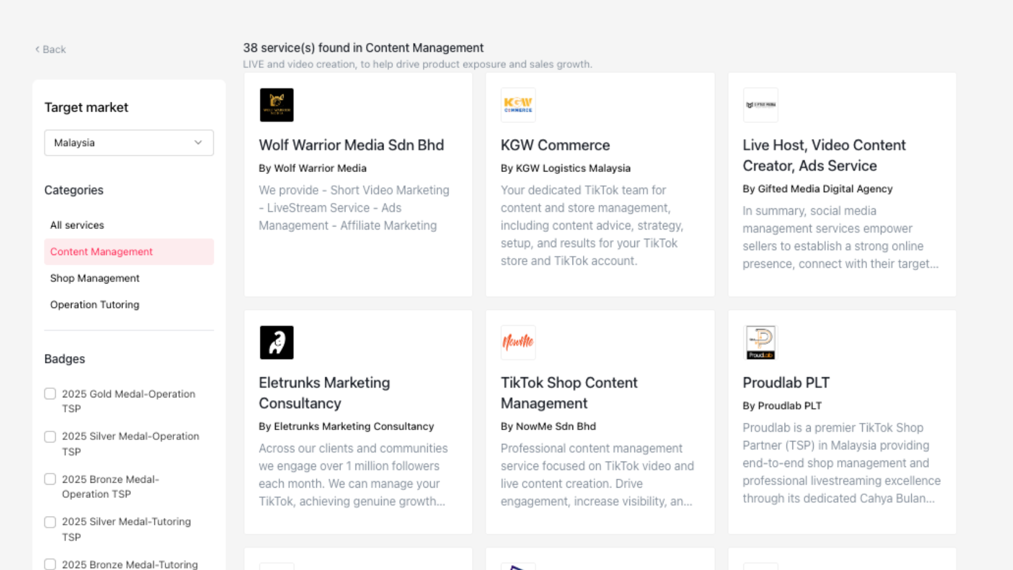Click 'By KGW Logistics Malaysia' text
1013x570 pixels.
565,168
